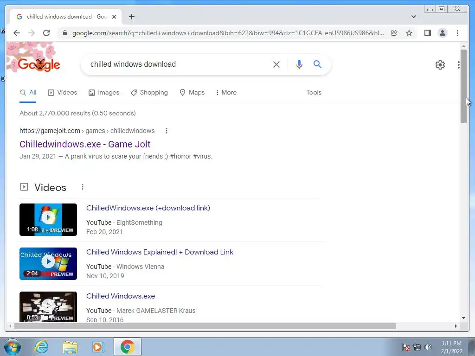Click the gamejolt.com breadcrumb URL

click(x=87, y=131)
